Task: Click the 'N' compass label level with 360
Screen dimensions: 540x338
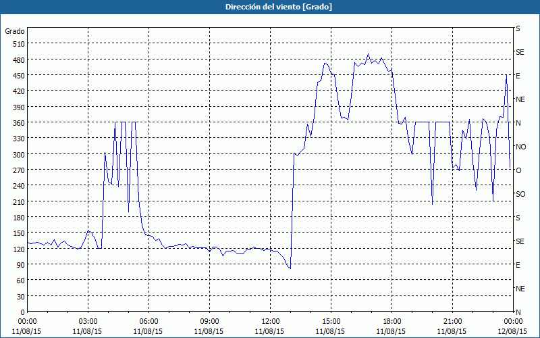Action: click(x=518, y=123)
